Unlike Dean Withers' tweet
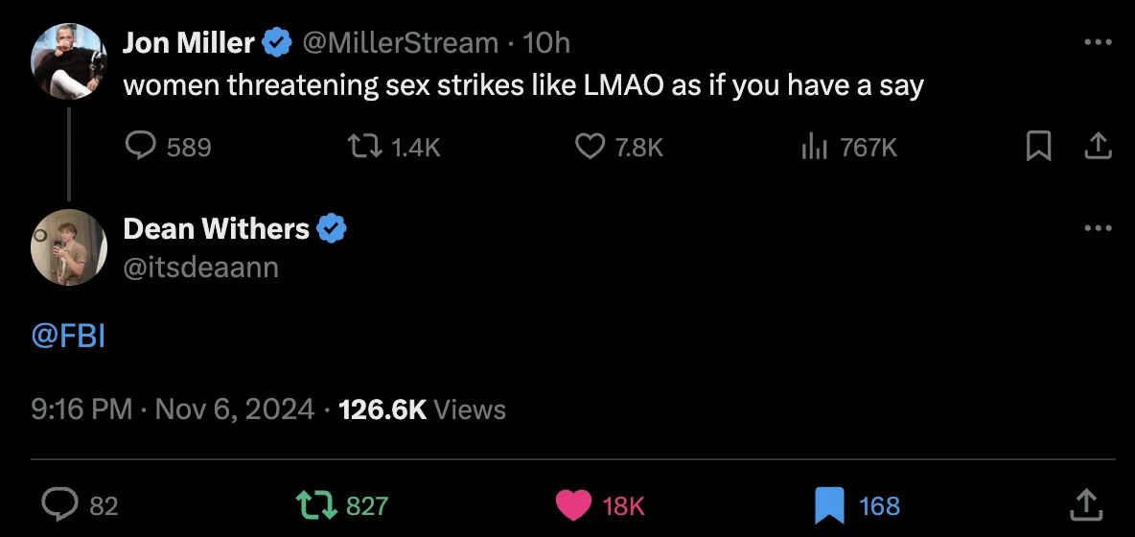1135x537 pixels. 574,504
